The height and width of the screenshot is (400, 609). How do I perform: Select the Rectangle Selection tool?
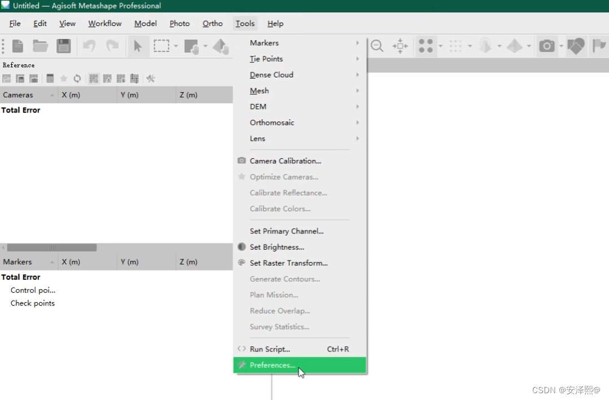point(161,46)
